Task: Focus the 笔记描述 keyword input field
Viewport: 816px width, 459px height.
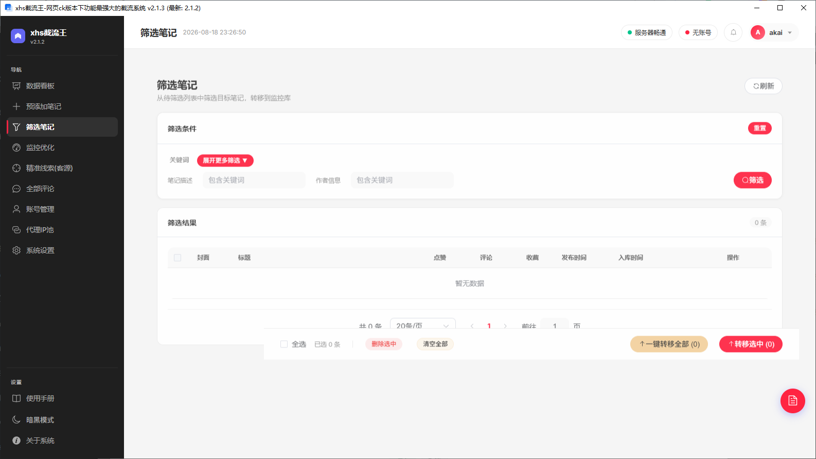Action: click(254, 180)
